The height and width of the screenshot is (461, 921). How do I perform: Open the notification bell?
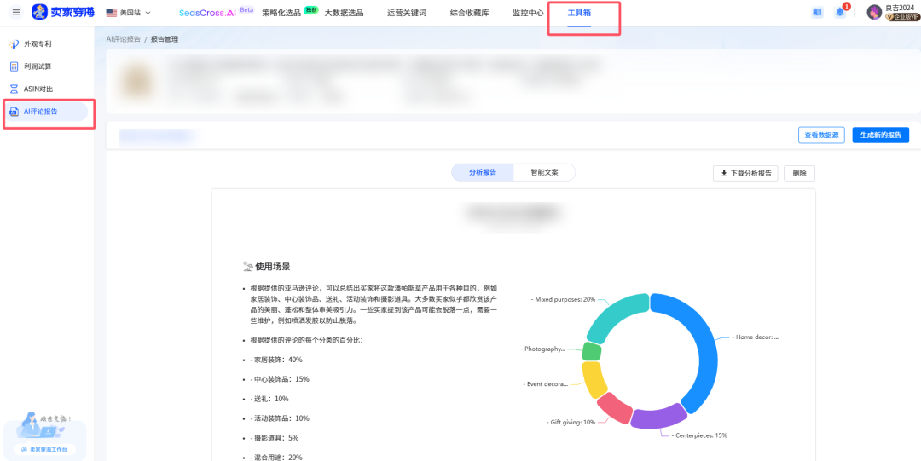840,13
